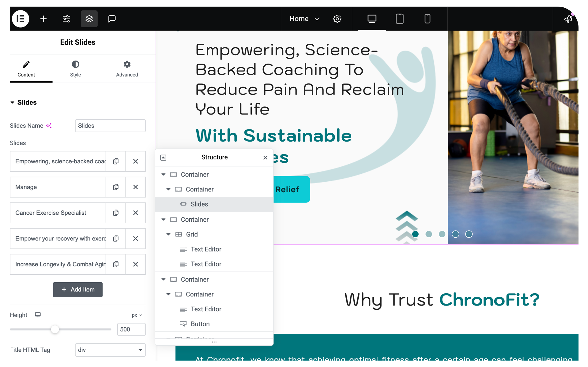Image resolution: width=588 pixels, height=367 pixels.
Task: Open the 'Empower your recovery' slide item
Action: (x=58, y=238)
